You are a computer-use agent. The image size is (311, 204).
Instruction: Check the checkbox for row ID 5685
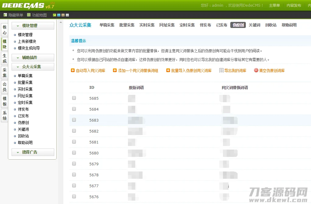point(73,98)
